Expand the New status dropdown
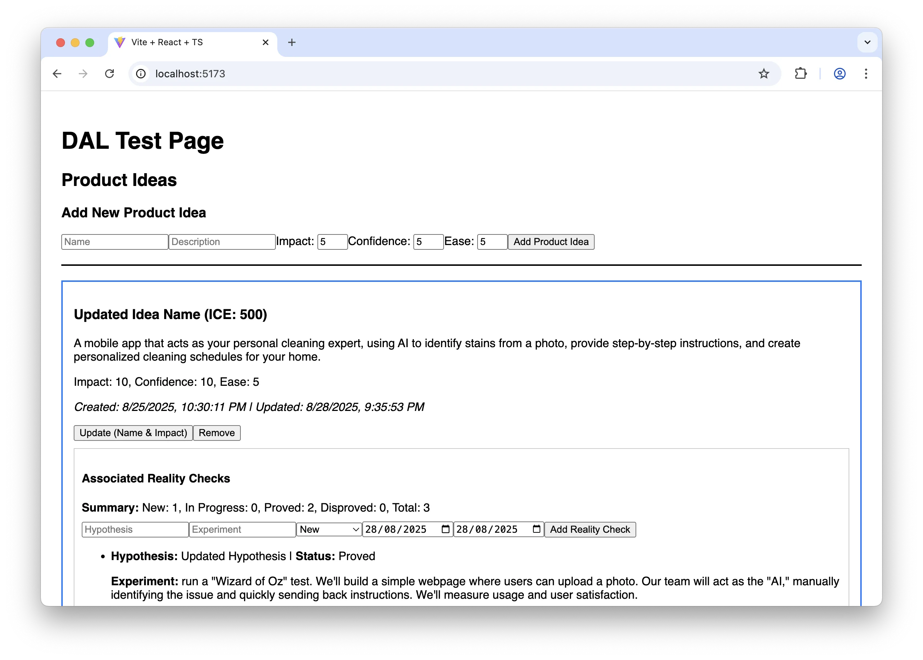 pos(329,529)
